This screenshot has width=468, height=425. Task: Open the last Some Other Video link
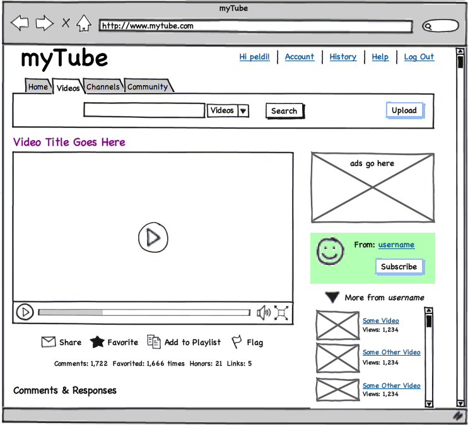[x=391, y=386]
